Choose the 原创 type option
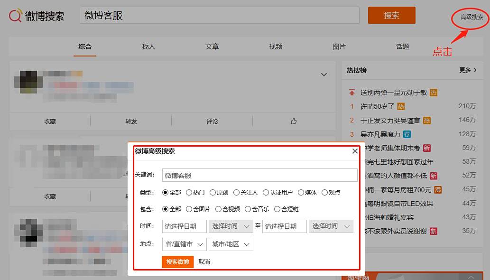Viewport: 490px width, 280px height. (213, 193)
